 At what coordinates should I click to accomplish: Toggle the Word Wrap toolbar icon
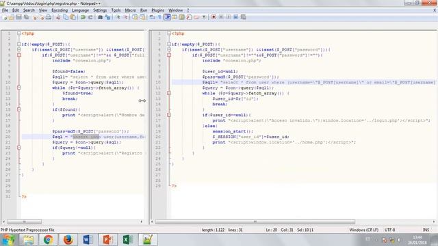pos(151,17)
